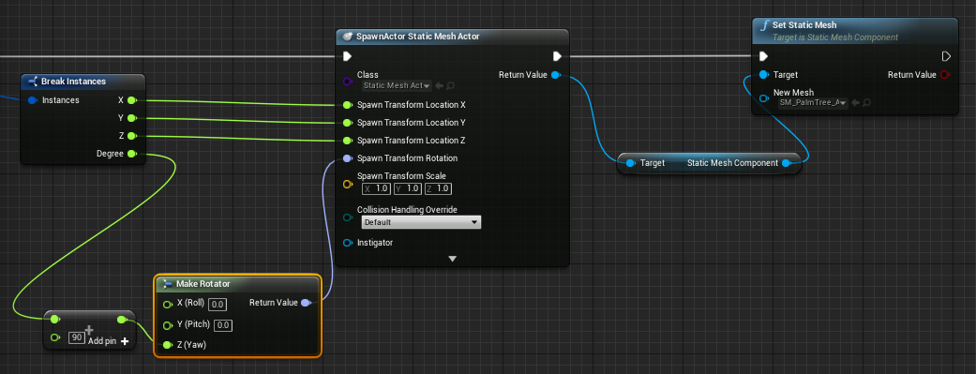Click SpawnActor Return Value output pin
This screenshot has height=374, width=976.
point(556,75)
